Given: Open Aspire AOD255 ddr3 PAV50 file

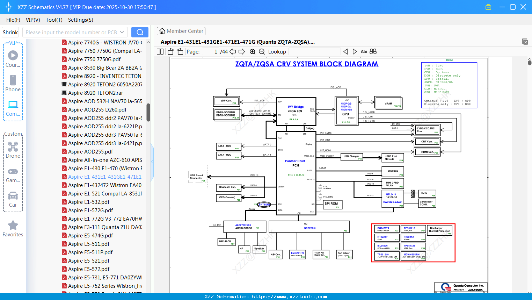Looking at the screenshot, I should pos(102,135).
